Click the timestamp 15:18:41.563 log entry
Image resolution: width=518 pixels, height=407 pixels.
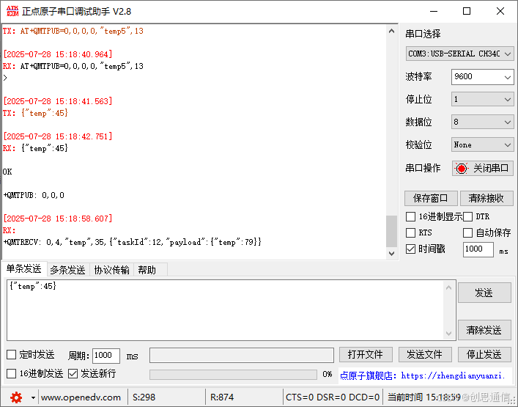pyautogui.click(x=58, y=101)
